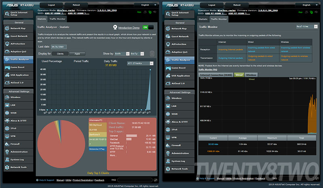Click FAQ search field in left window

(x=135, y=180)
